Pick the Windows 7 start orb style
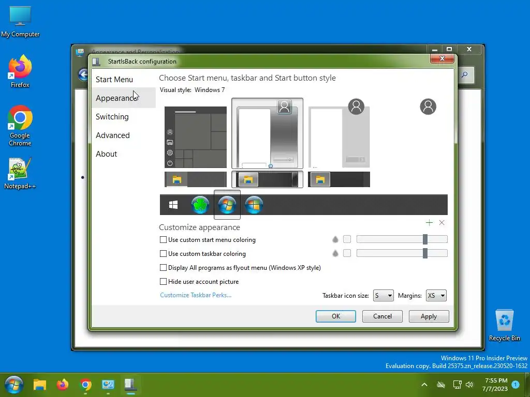 (x=227, y=205)
